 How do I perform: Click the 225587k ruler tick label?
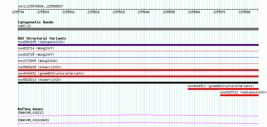point(220,12)
